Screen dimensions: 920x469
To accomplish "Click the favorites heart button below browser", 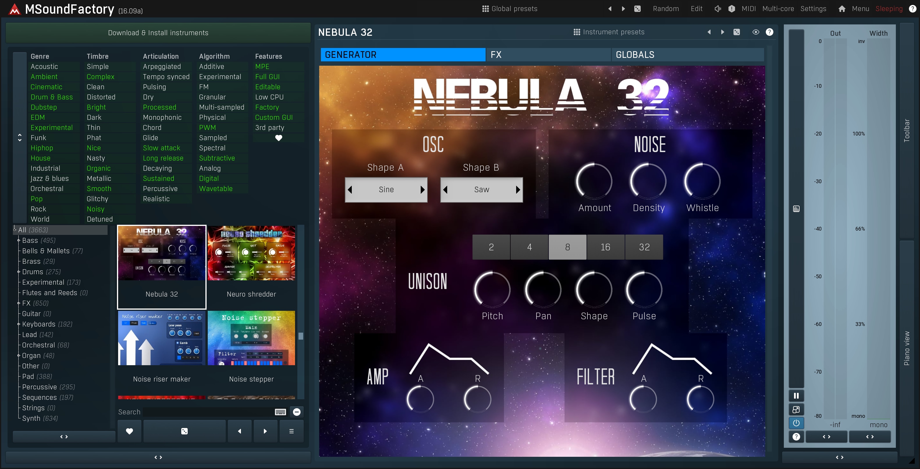I will pos(129,431).
